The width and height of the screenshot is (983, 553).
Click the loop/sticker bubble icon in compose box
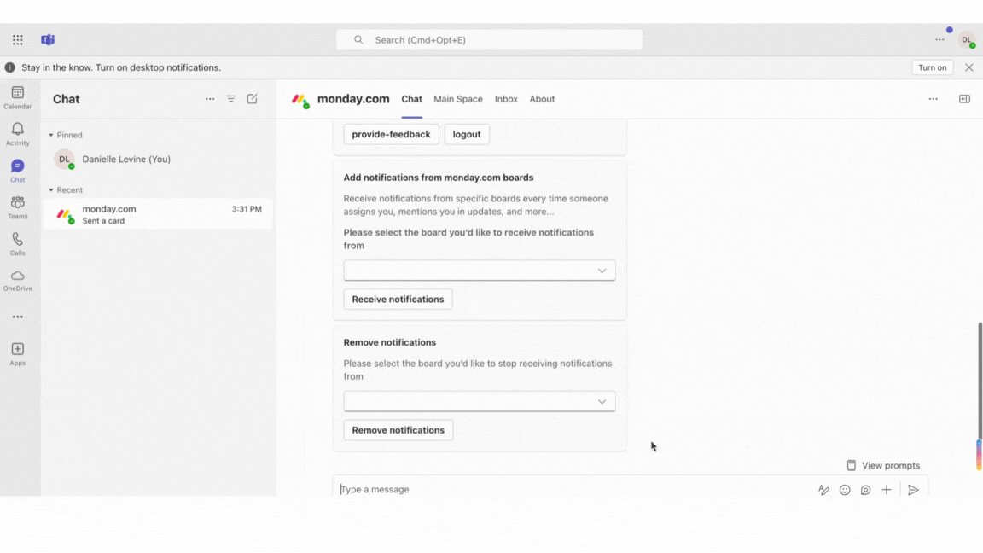click(x=866, y=490)
